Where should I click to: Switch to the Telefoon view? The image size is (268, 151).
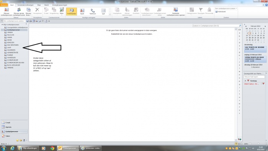point(93,11)
